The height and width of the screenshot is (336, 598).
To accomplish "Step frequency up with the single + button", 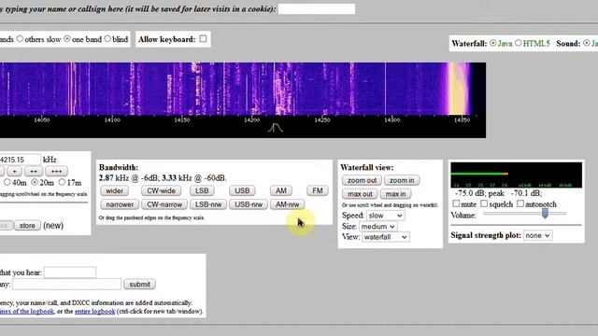I will point(15,172).
